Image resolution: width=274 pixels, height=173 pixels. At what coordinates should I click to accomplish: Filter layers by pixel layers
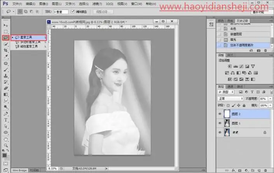coord(241,92)
